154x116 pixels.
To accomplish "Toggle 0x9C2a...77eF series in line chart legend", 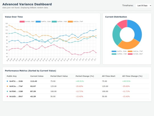I will 75,21.
